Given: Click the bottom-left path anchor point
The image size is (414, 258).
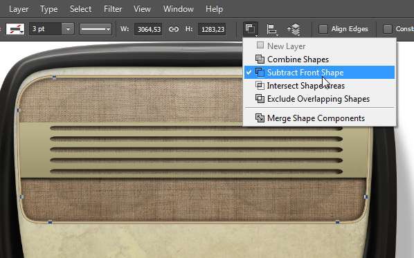Looking at the screenshot, I should (50, 223).
